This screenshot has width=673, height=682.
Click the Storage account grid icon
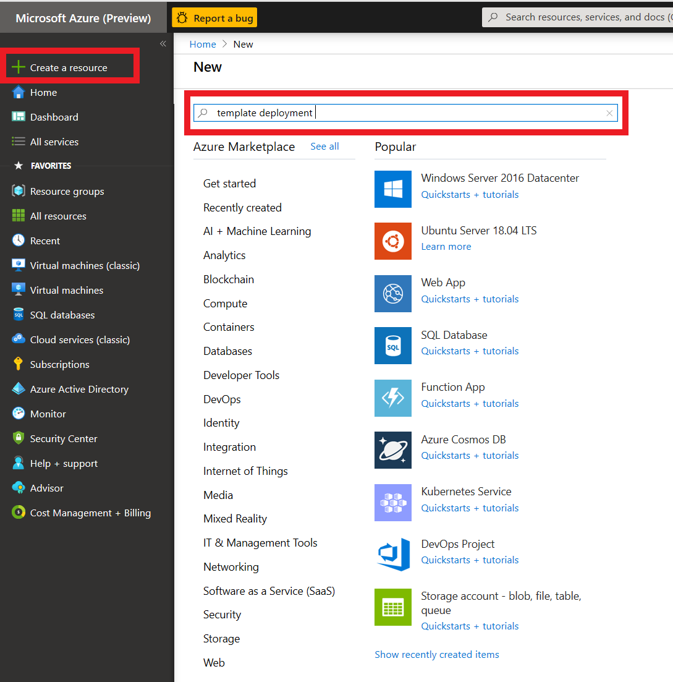pos(392,607)
